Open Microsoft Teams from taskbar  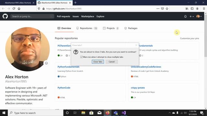tap(116, 113)
